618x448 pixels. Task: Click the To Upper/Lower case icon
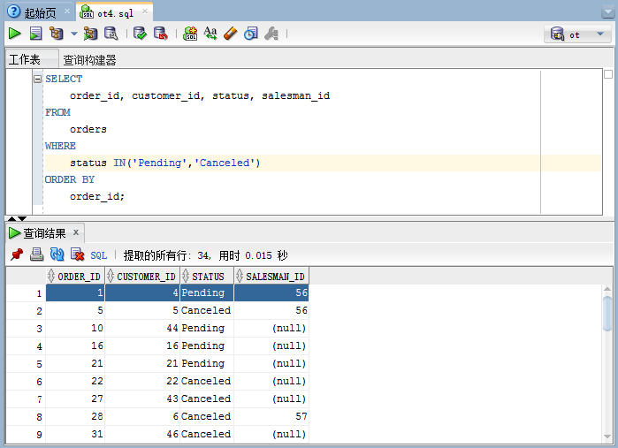click(x=210, y=34)
